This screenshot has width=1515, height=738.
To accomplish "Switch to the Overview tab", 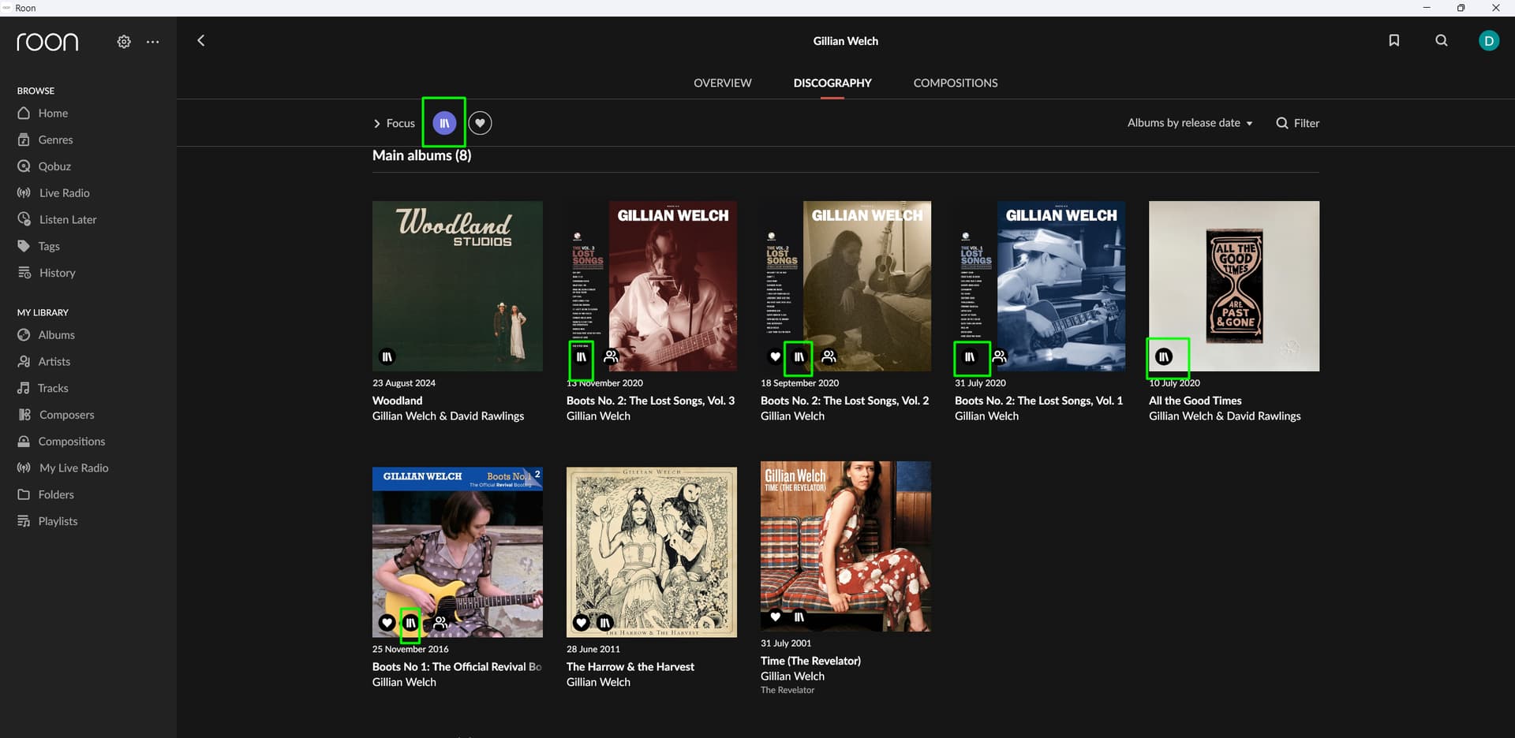I will [723, 83].
